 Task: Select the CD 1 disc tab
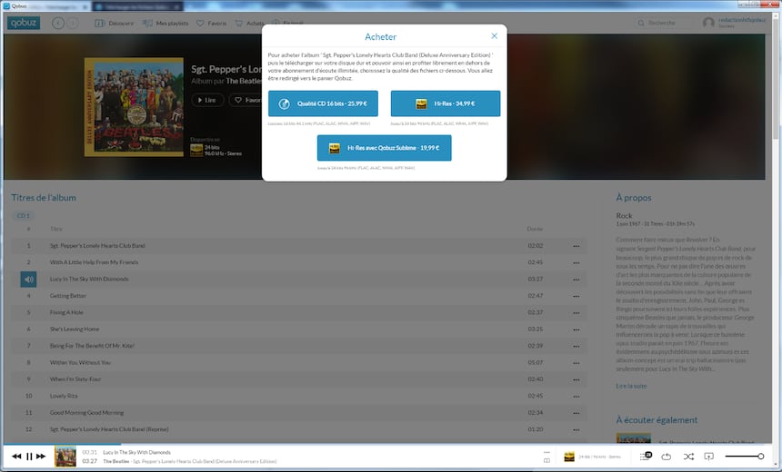pos(24,216)
